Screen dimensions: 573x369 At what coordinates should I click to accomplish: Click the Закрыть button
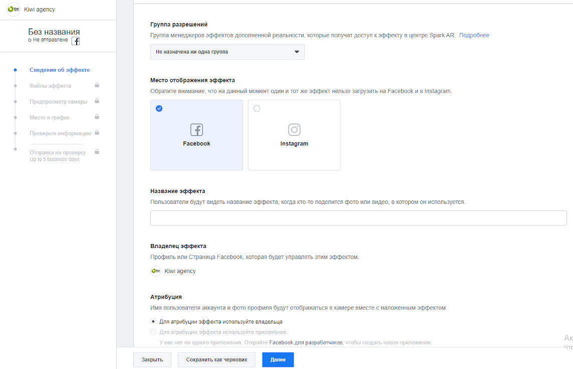tap(152, 359)
